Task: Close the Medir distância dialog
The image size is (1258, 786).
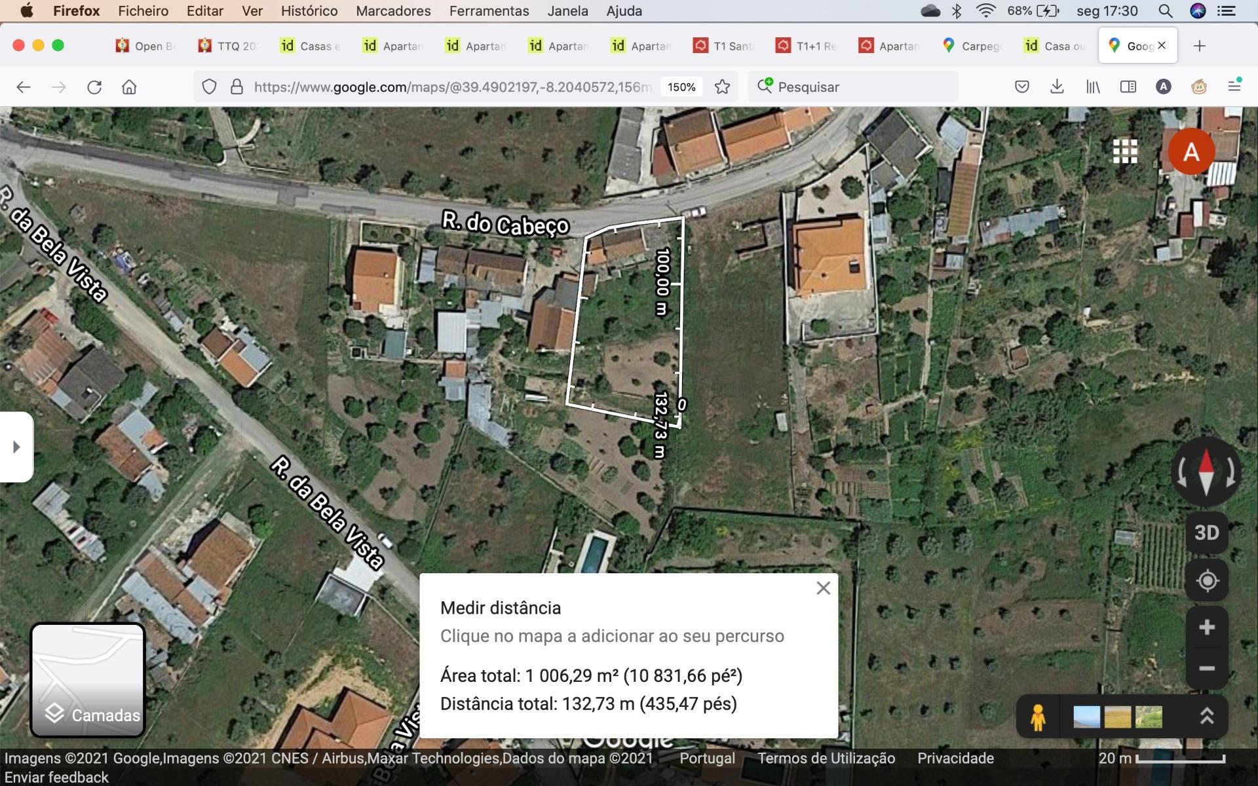Action: point(824,588)
